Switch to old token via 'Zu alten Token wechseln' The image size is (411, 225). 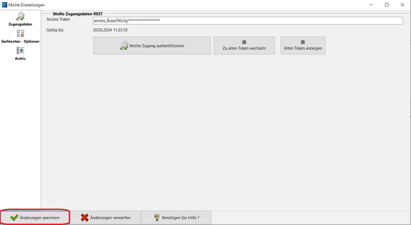244,46
